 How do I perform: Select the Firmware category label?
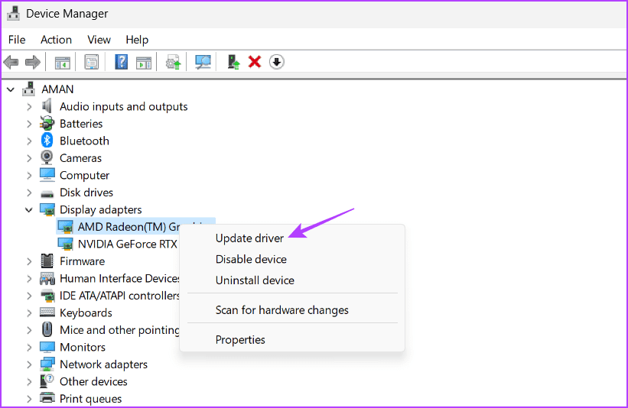pos(82,261)
